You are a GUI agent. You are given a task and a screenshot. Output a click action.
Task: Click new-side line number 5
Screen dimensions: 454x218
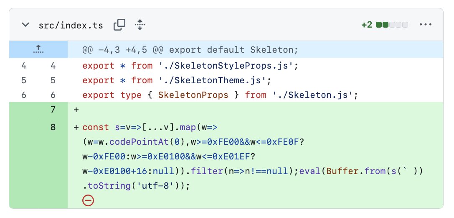(53, 80)
